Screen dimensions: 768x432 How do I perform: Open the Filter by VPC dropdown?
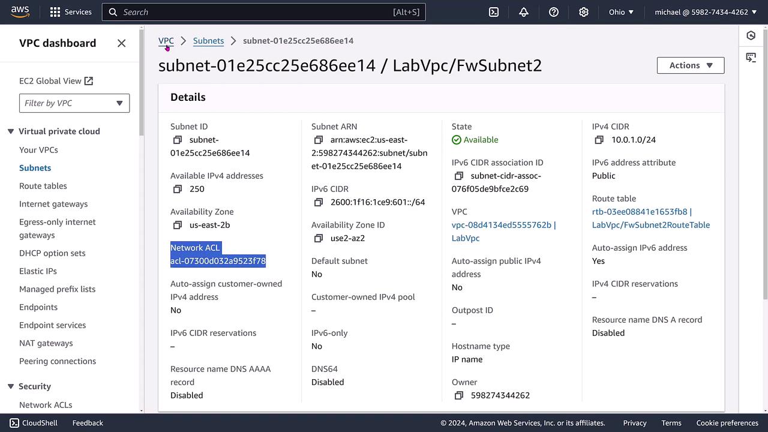74,103
